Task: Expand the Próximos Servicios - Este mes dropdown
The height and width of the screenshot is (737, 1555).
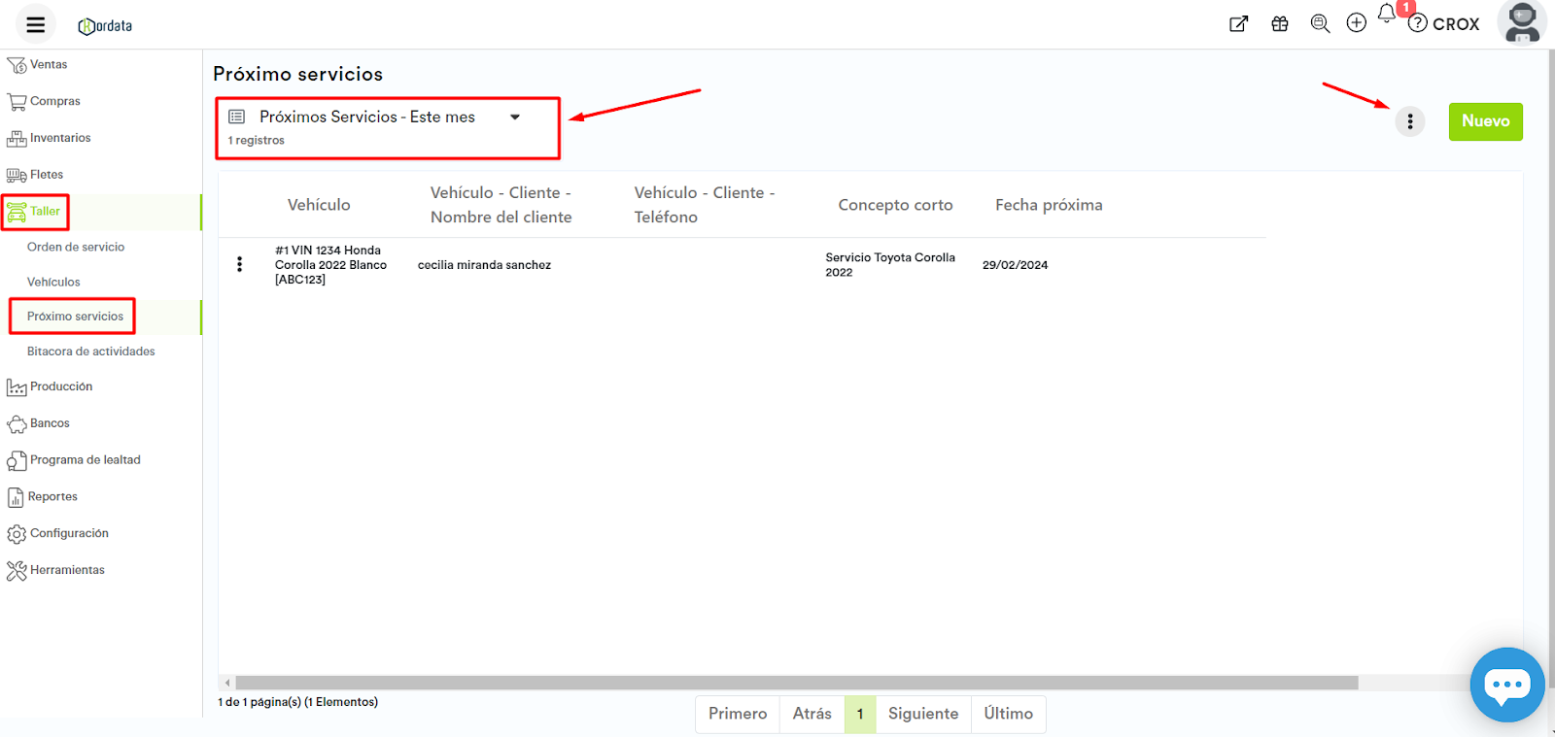Action: point(515,117)
